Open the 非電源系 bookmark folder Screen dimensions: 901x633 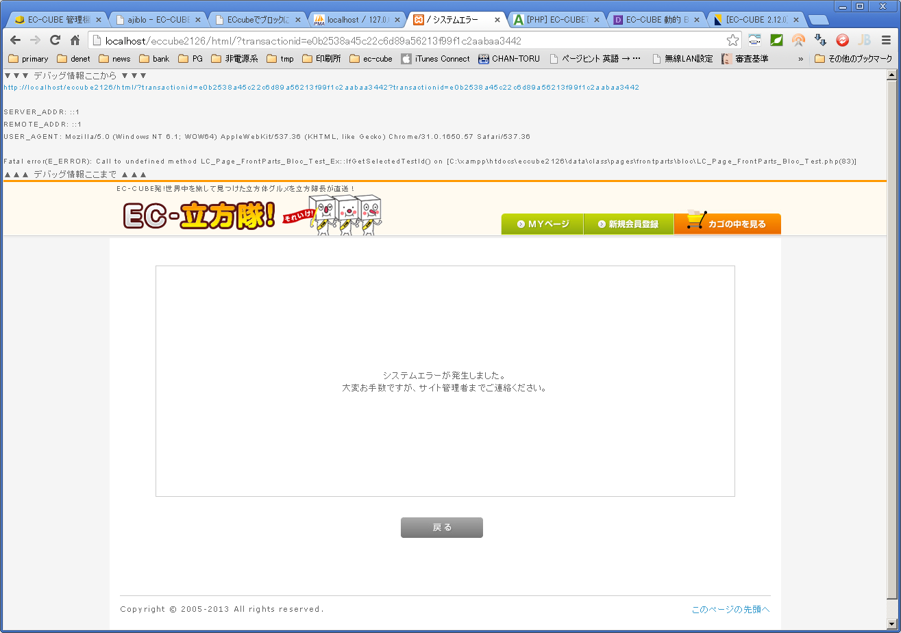pyautogui.click(x=234, y=59)
